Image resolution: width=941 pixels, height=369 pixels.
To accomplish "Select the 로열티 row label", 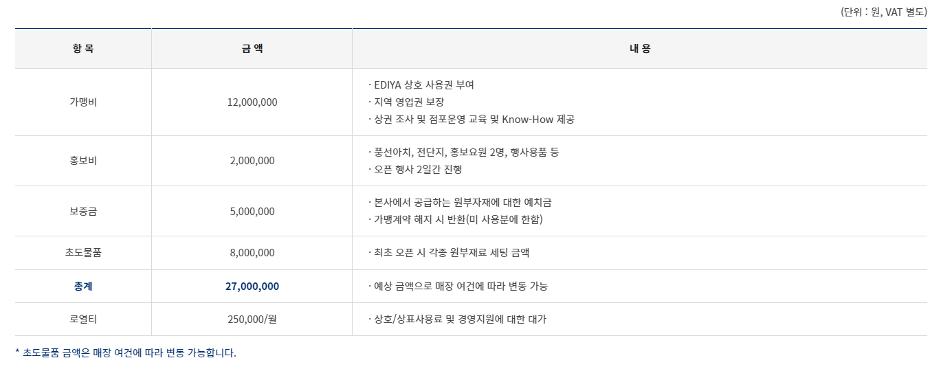I will pyautogui.click(x=83, y=319).
